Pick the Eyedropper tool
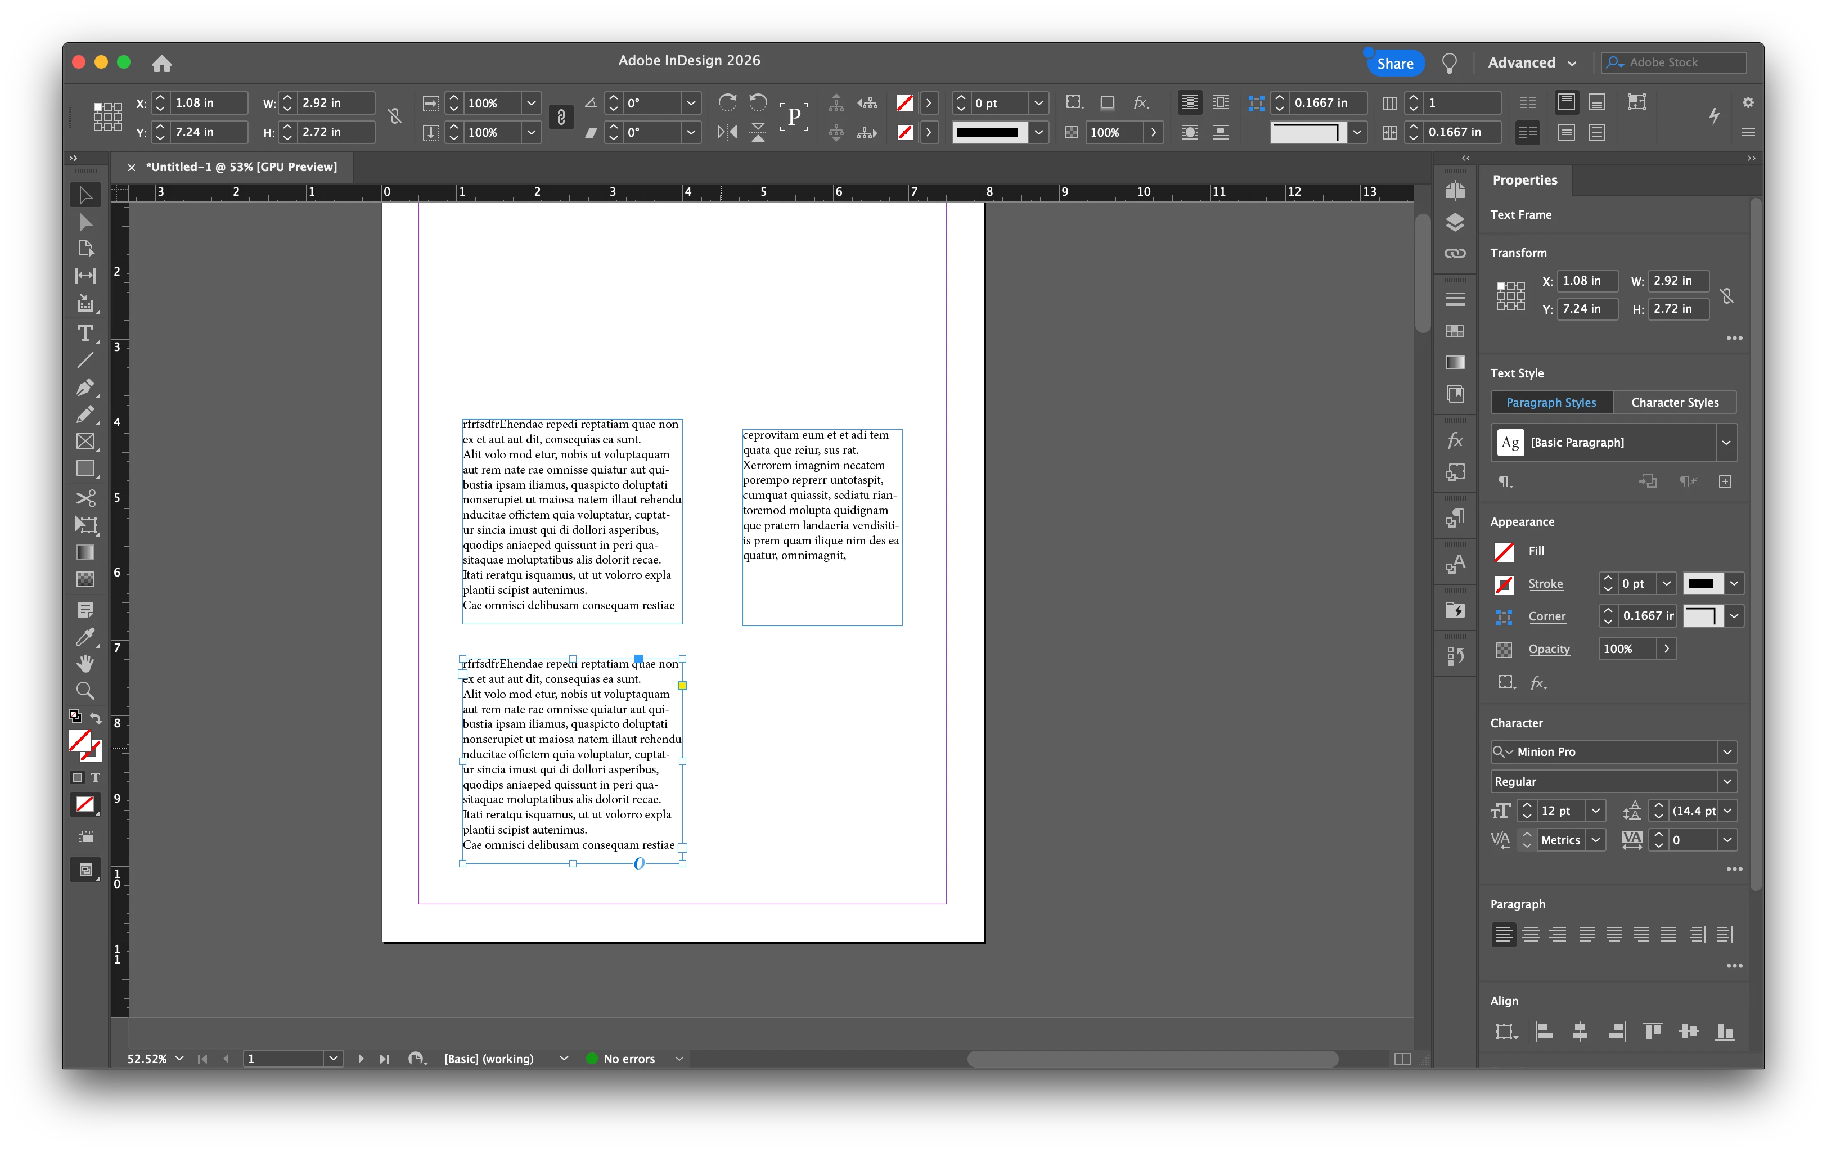Image resolution: width=1827 pixels, height=1152 pixels. pyautogui.click(x=85, y=636)
